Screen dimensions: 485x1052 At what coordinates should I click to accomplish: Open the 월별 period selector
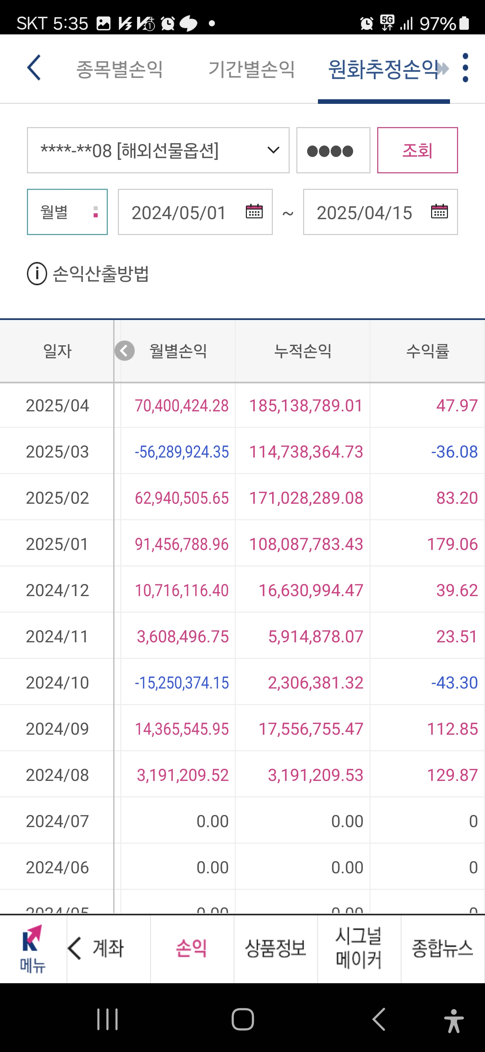[67, 212]
